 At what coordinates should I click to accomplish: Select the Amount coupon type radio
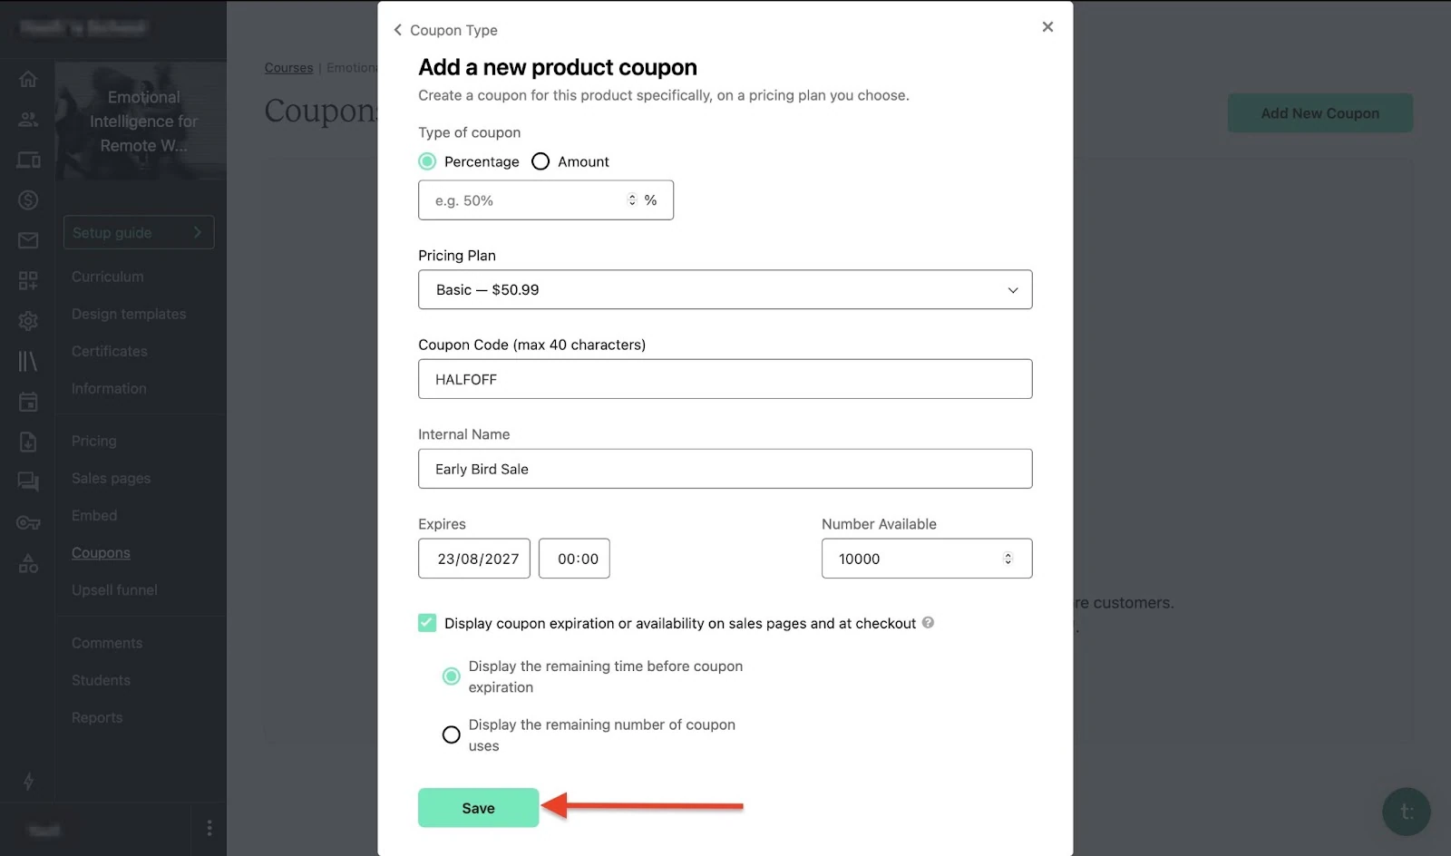point(540,161)
